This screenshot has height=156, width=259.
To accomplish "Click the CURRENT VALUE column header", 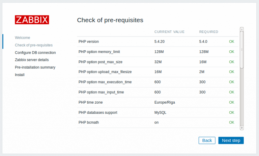I will tap(169, 32).
